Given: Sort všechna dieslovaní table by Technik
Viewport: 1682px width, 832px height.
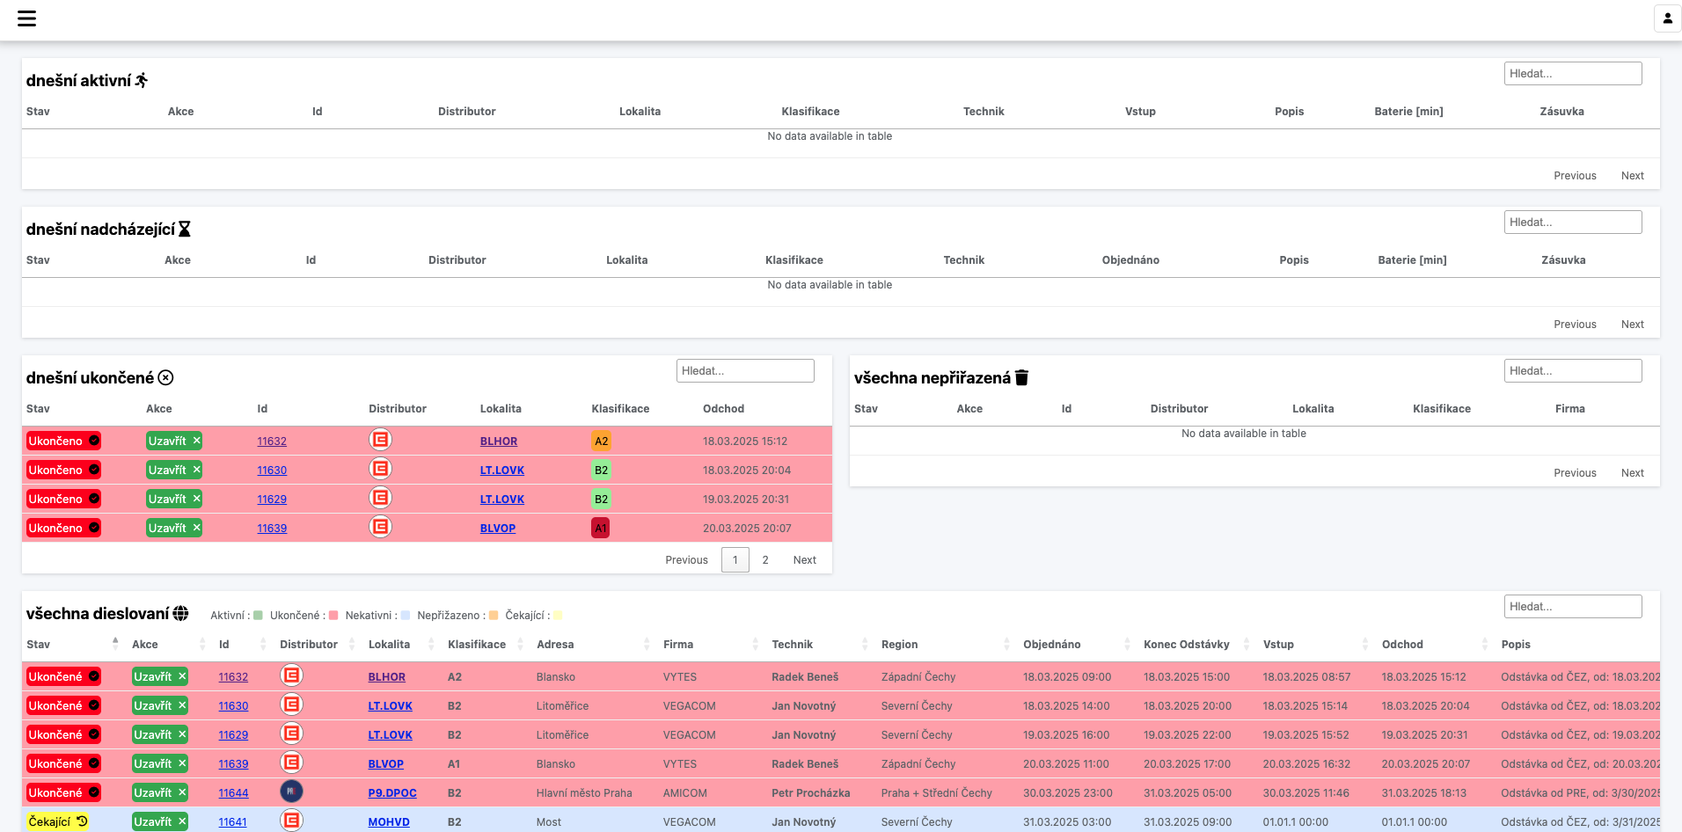Looking at the screenshot, I should pyautogui.click(x=793, y=645).
